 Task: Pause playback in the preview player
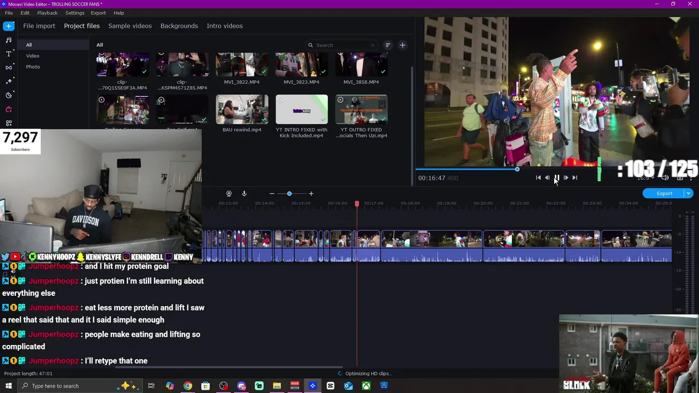556,177
